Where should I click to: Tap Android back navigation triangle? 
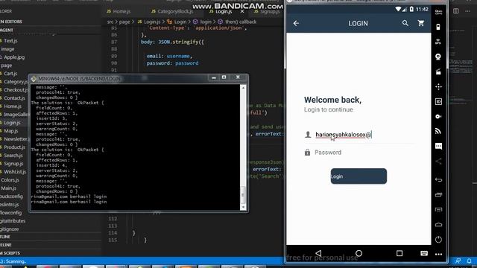point(318,253)
